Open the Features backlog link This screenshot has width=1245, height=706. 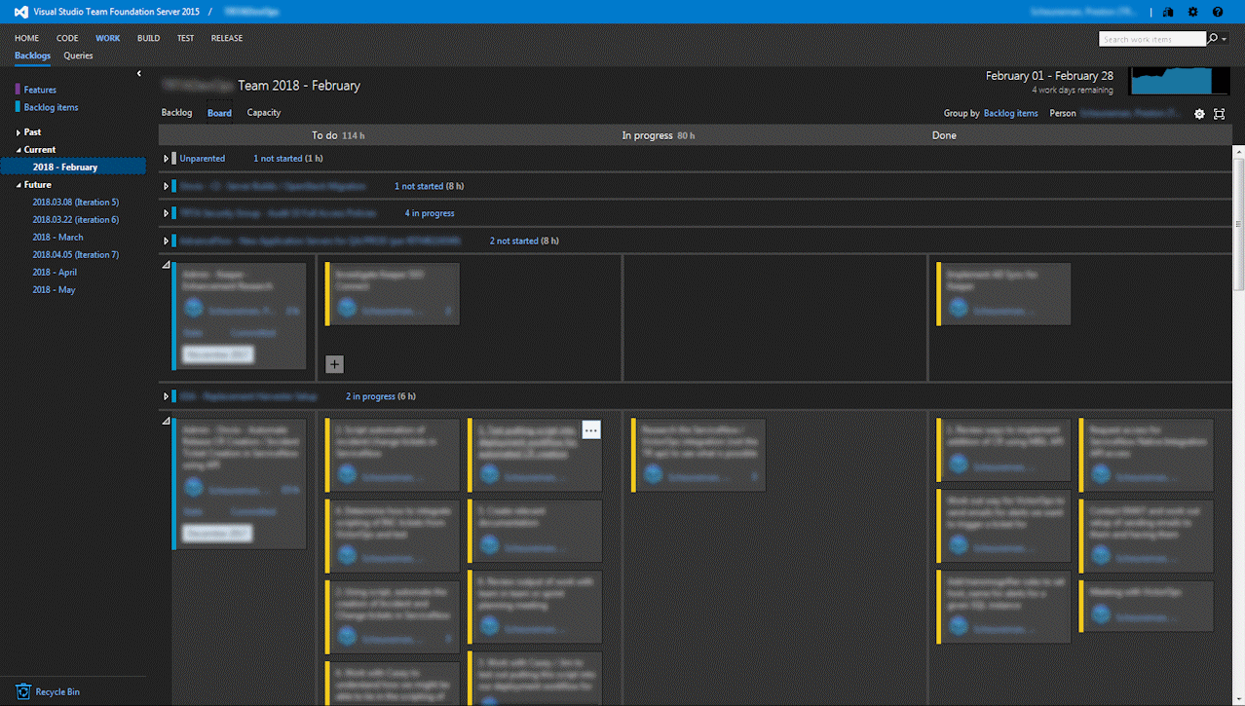coord(40,90)
